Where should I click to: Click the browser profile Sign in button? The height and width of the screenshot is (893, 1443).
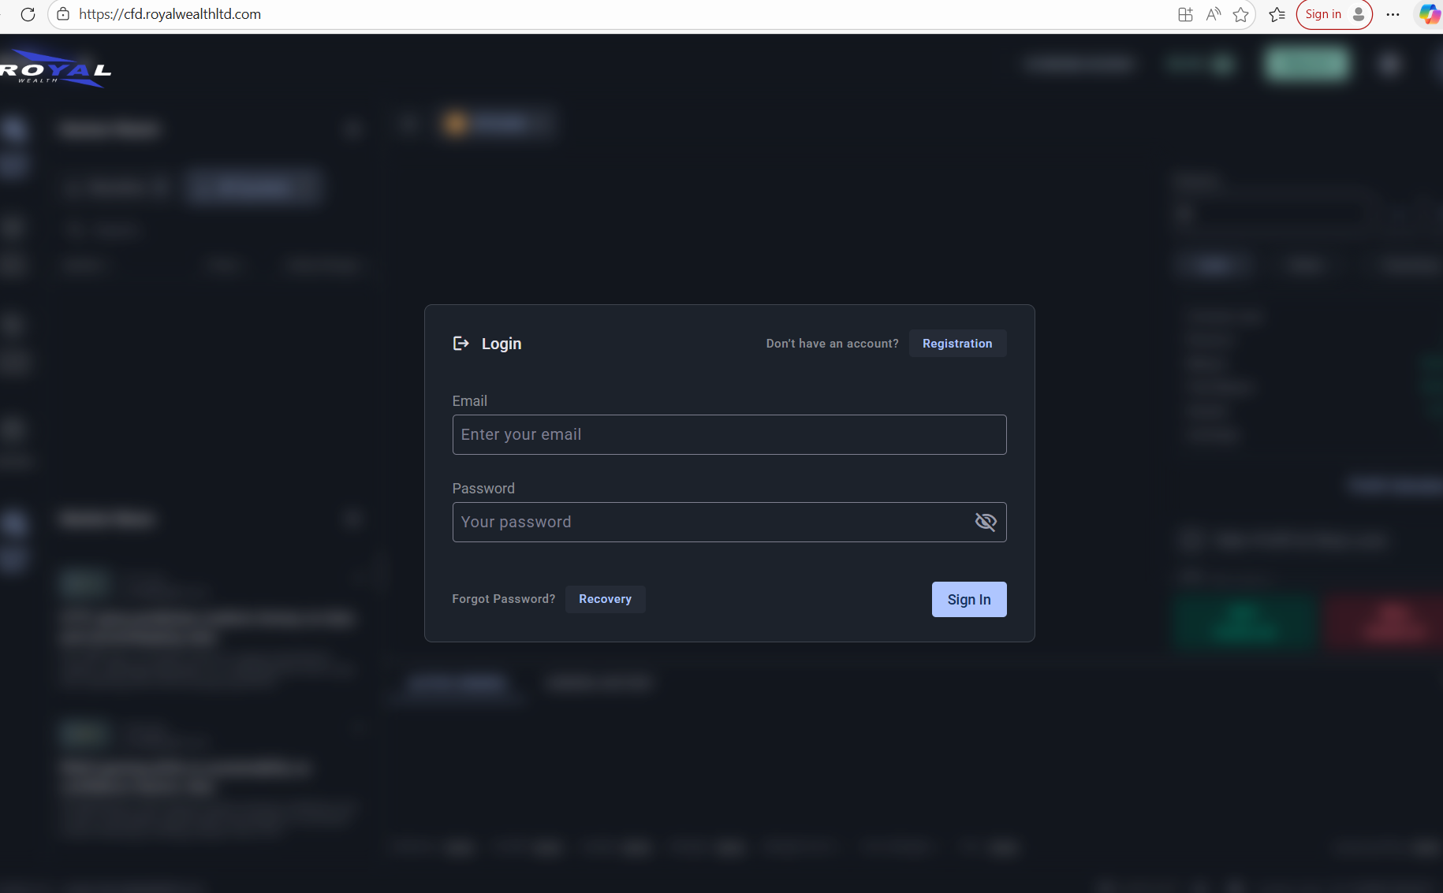(1333, 14)
